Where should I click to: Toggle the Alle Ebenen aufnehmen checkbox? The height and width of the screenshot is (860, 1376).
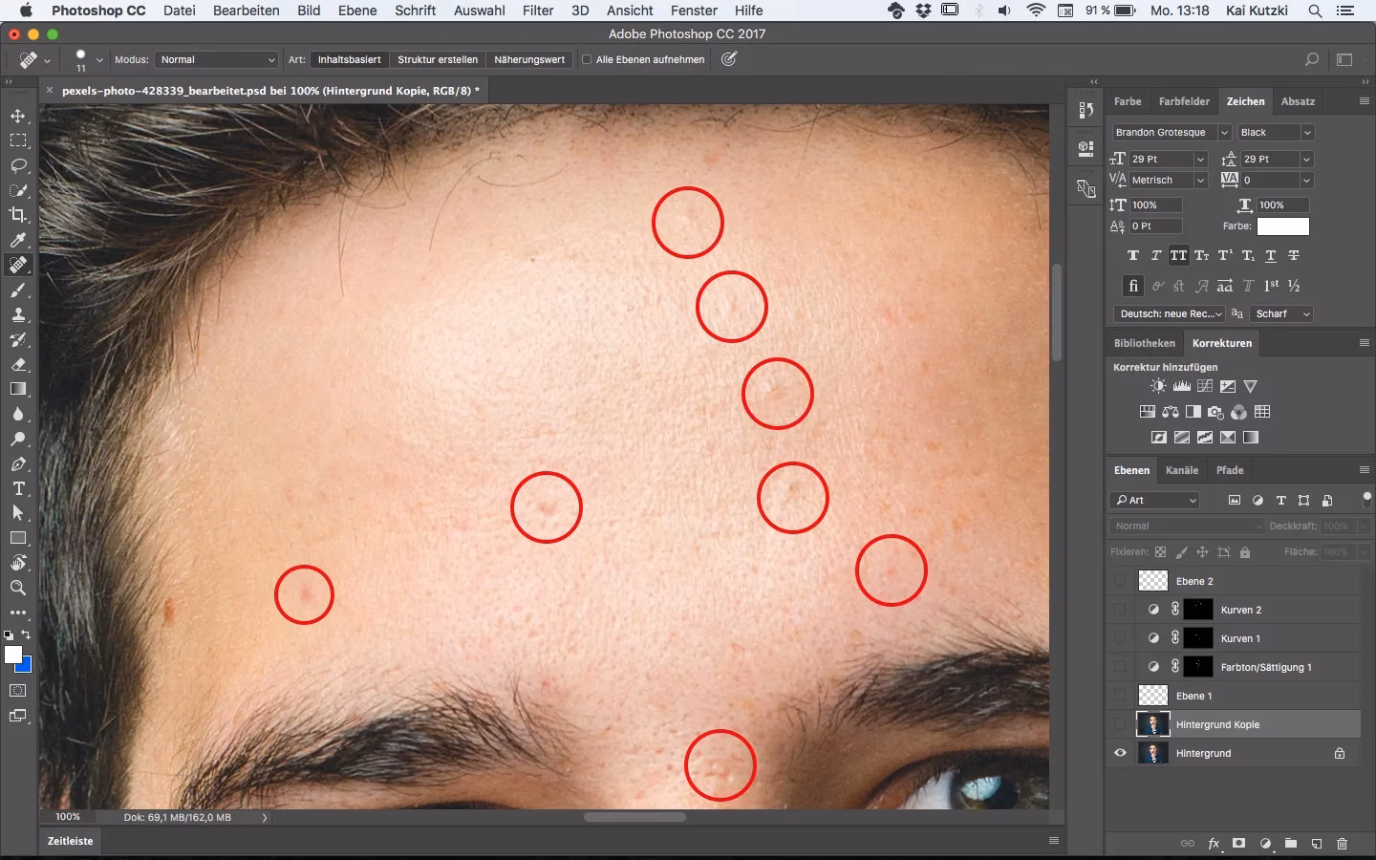tap(585, 59)
